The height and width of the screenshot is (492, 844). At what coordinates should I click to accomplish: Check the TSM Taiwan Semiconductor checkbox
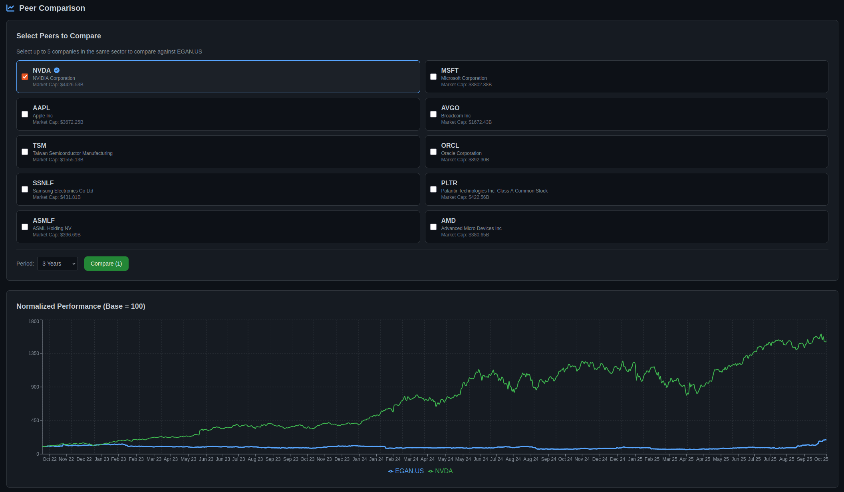tap(25, 152)
